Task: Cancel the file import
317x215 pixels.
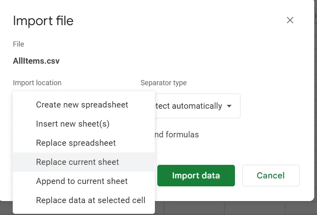Action: [270, 176]
